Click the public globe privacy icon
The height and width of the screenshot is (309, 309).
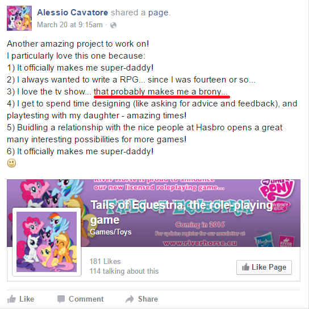[113, 25]
